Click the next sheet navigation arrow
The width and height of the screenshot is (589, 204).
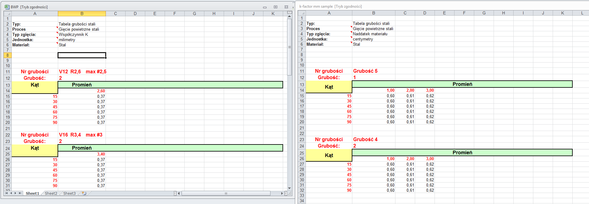tap(15, 193)
